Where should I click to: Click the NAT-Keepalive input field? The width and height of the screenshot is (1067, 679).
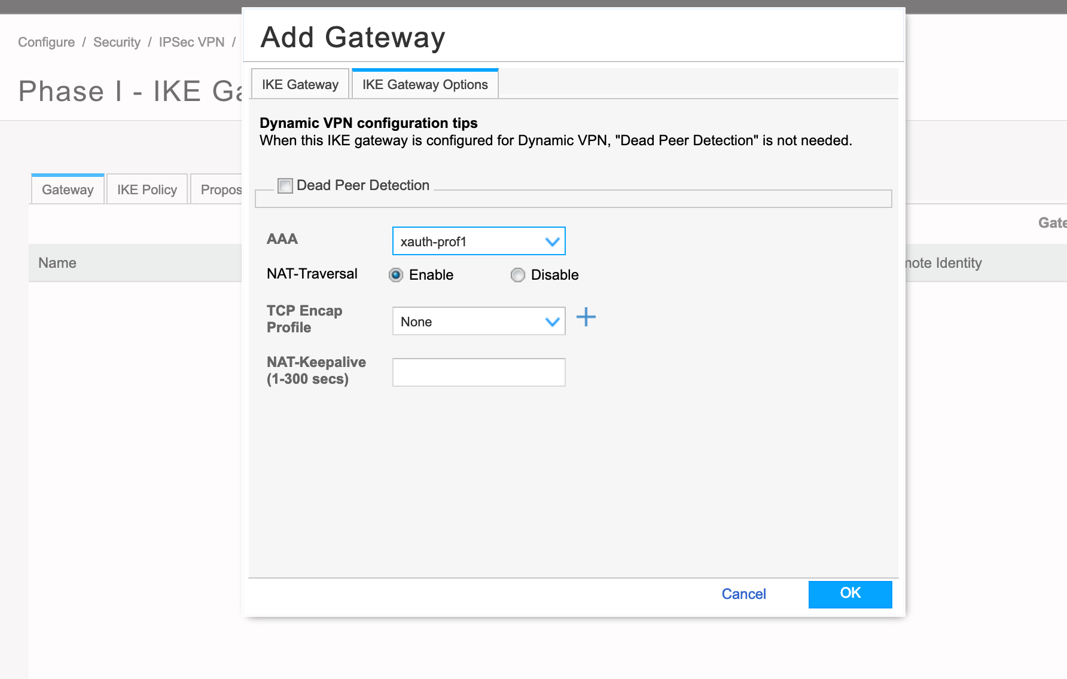[478, 372]
